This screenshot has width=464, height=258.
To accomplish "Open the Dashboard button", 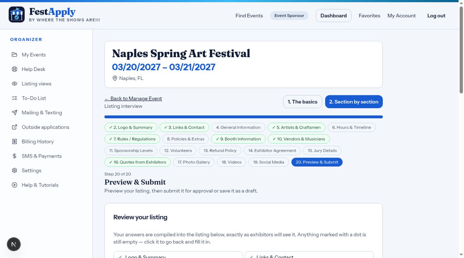I will point(333,15).
